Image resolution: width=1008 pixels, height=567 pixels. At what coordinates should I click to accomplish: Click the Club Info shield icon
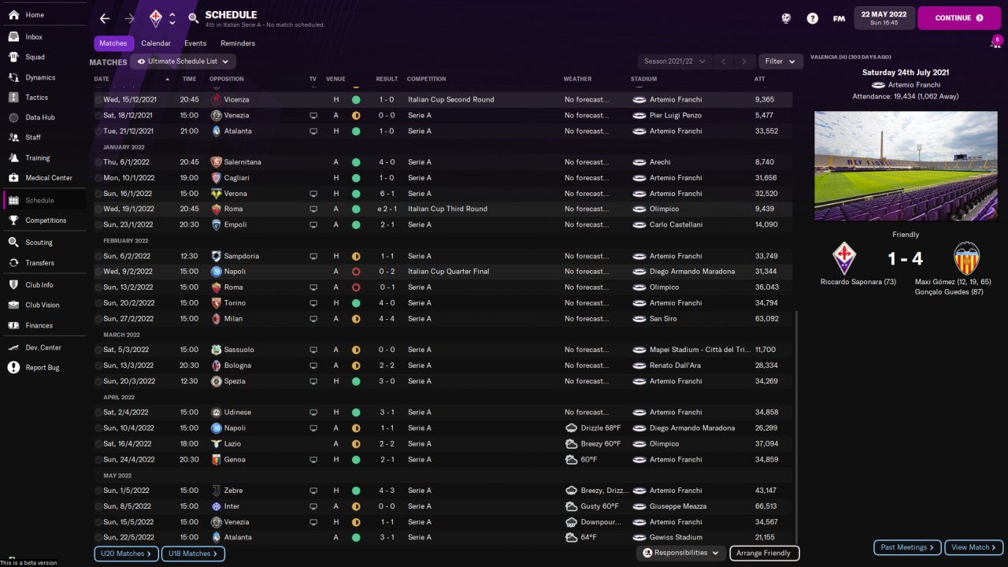13,285
